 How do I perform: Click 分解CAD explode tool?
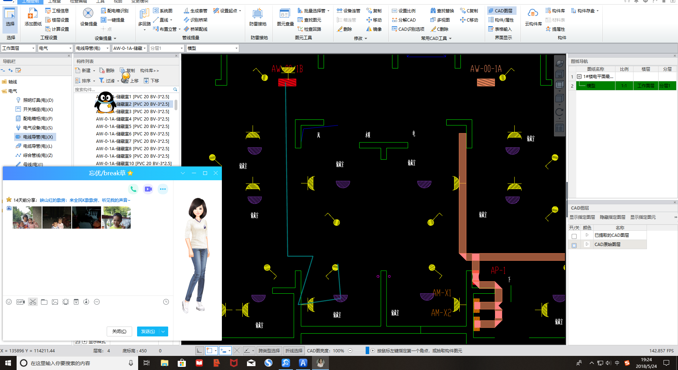tap(404, 20)
